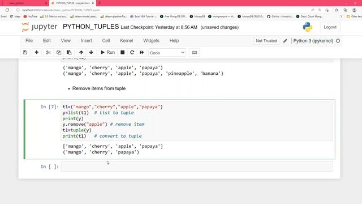Click output line ('mango', 'cherry', 'papaya')
Viewport: 362px width, 204px height.
(101, 152)
